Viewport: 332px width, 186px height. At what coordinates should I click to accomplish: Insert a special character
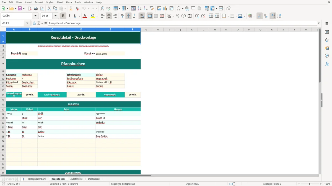[x=179, y=9]
